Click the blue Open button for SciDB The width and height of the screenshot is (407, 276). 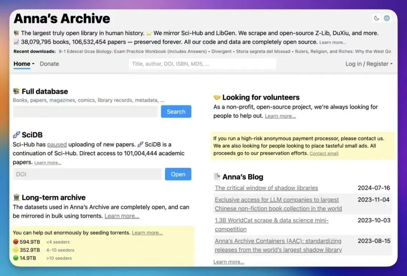tap(178, 174)
